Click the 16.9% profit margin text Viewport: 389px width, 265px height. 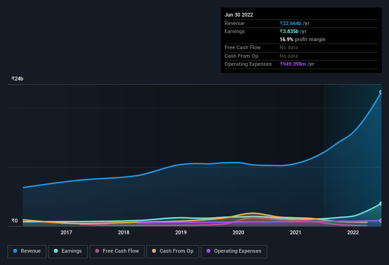pos(302,39)
